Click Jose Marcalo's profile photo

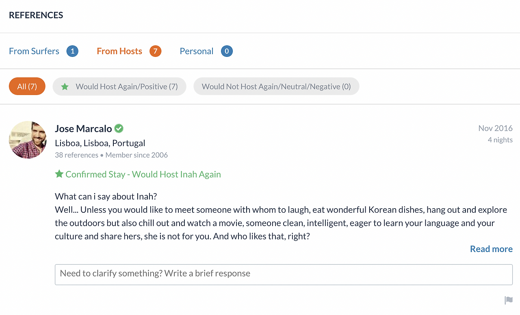tap(28, 140)
